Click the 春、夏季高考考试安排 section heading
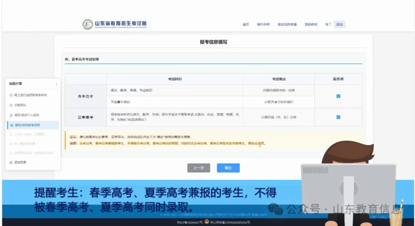 click(x=82, y=59)
